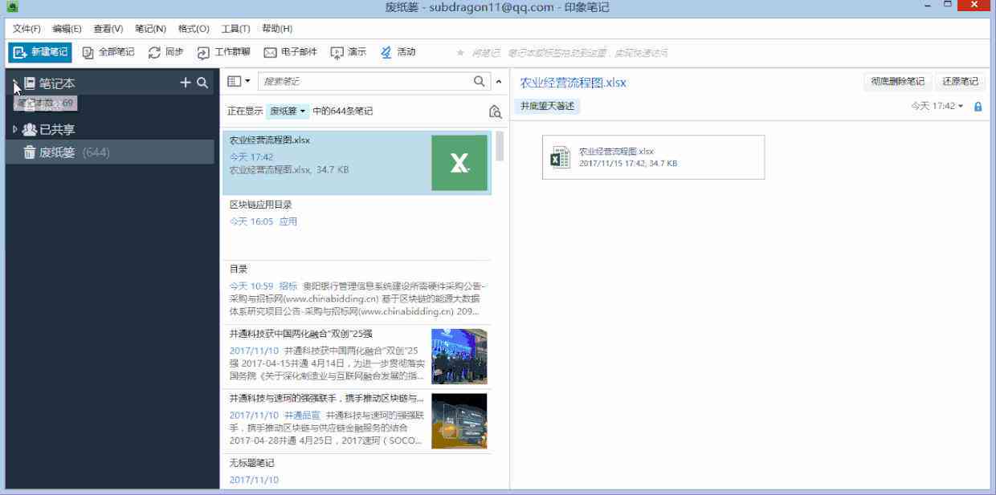Click the conference photo thumbnail of 25强 note
Screen dimensions: 996x495
(x=459, y=356)
